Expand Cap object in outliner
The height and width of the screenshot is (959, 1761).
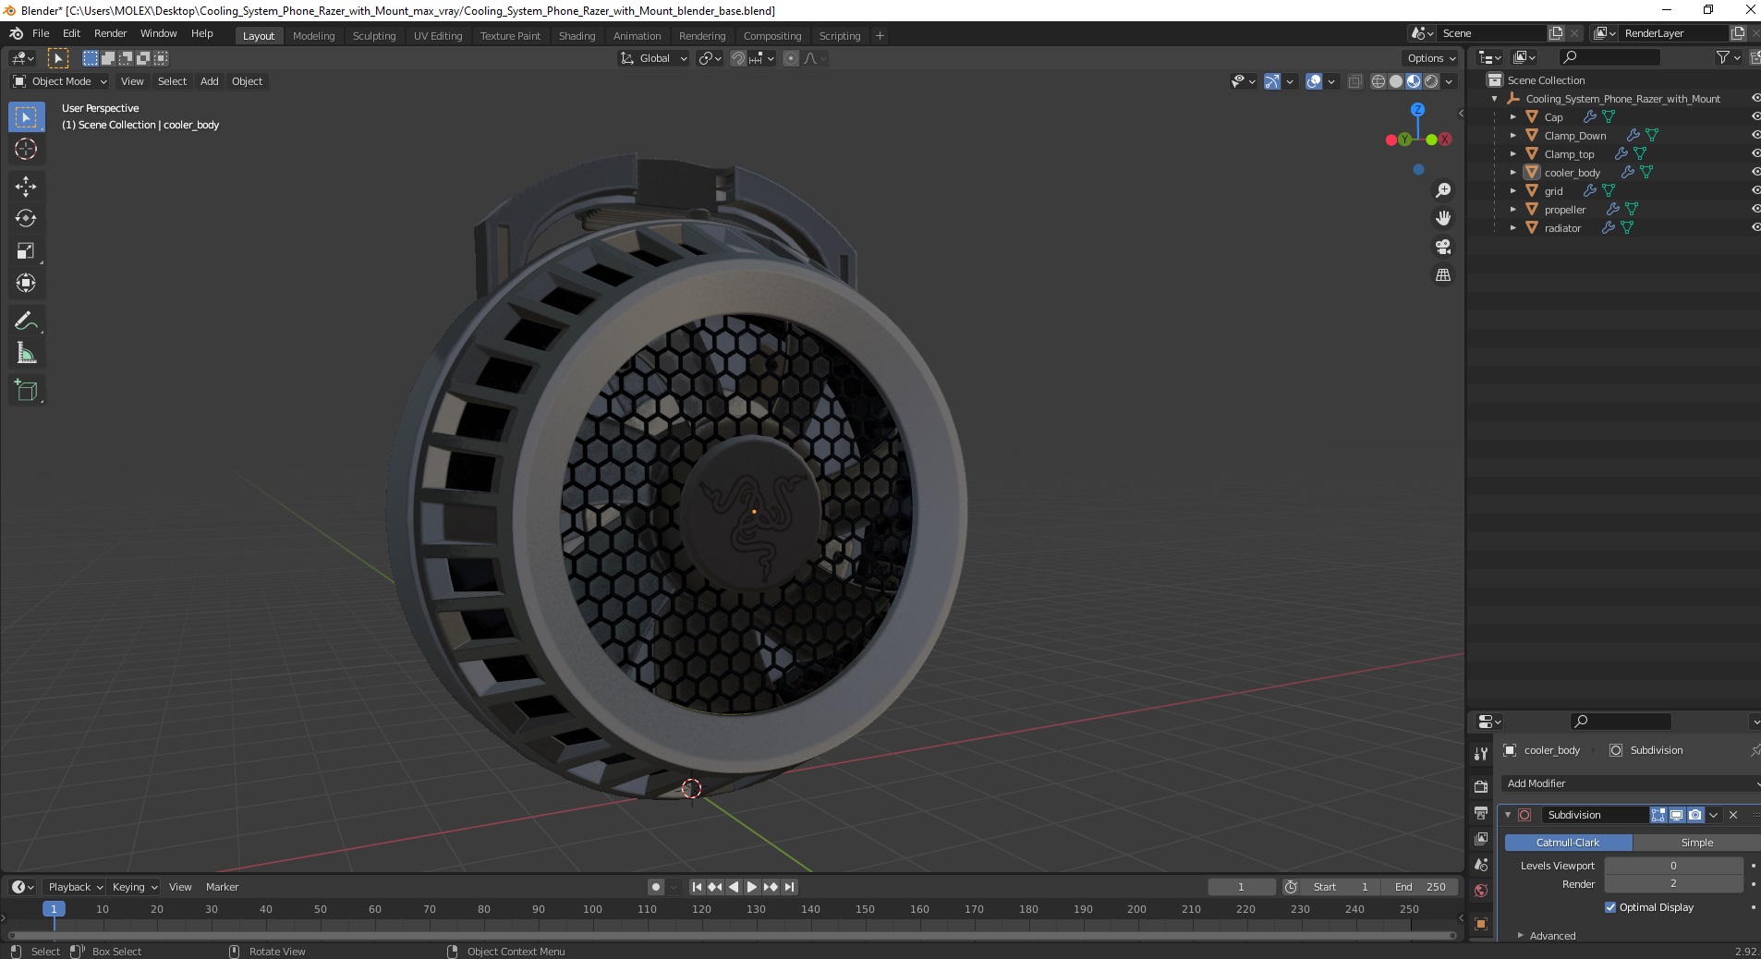pos(1513,116)
